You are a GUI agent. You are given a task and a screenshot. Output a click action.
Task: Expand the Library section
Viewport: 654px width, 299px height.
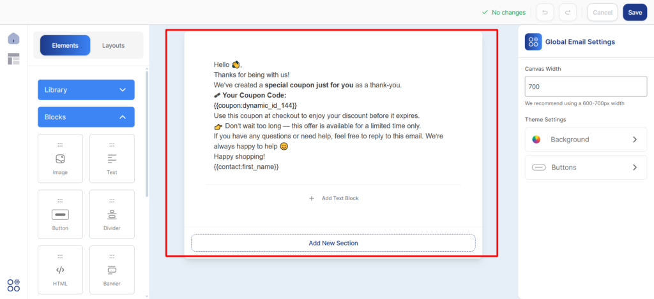[86, 90]
